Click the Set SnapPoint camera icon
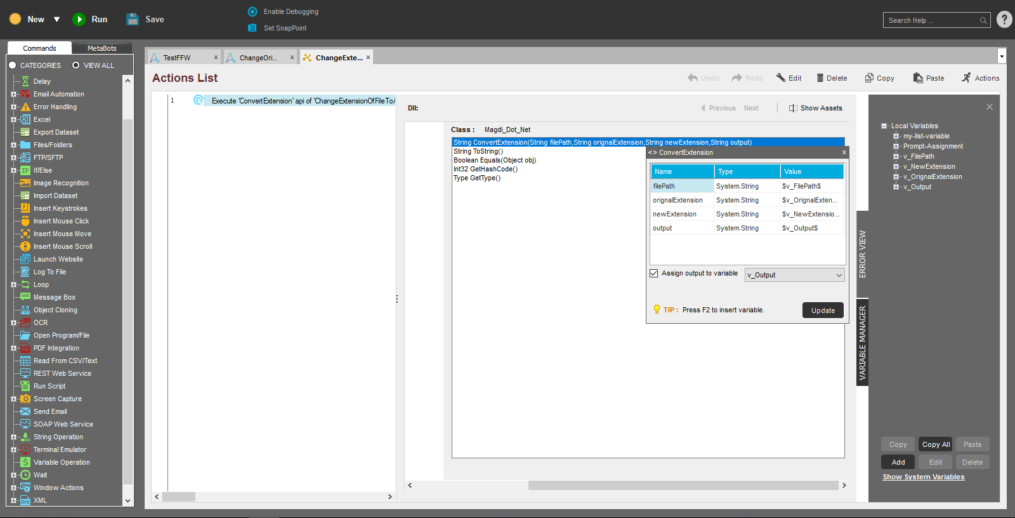 (252, 28)
